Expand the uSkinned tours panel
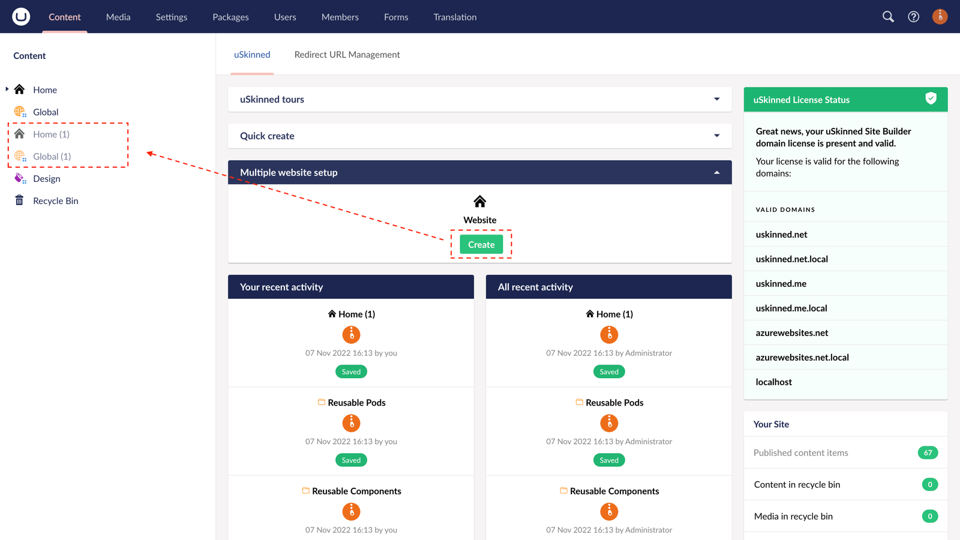 tap(716, 99)
